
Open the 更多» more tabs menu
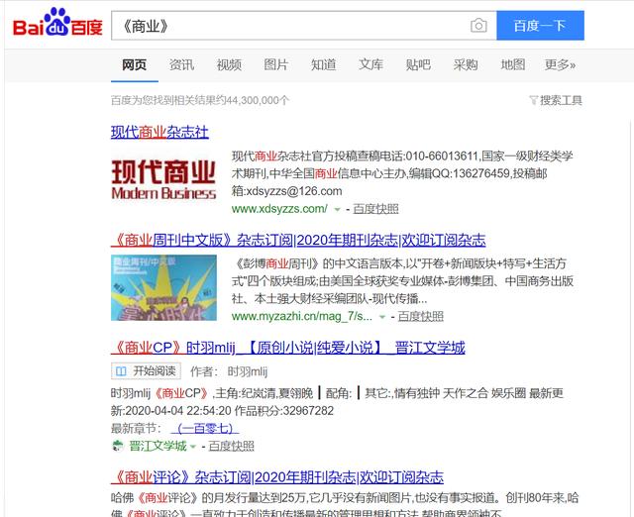pyautogui.click(x=560, y=64)
